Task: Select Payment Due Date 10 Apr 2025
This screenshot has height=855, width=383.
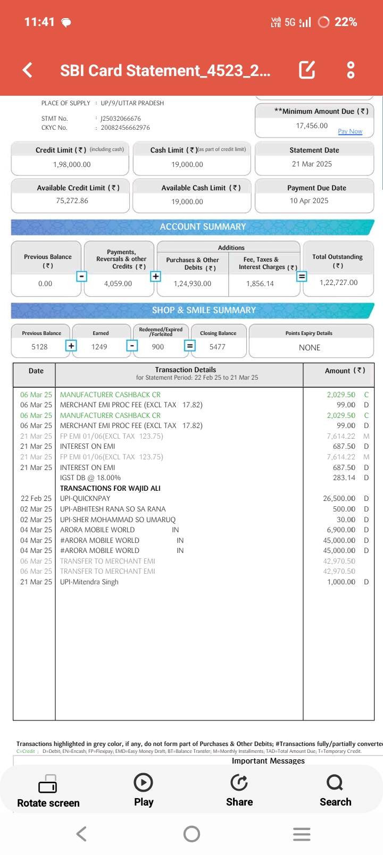Action: [309, 200]
